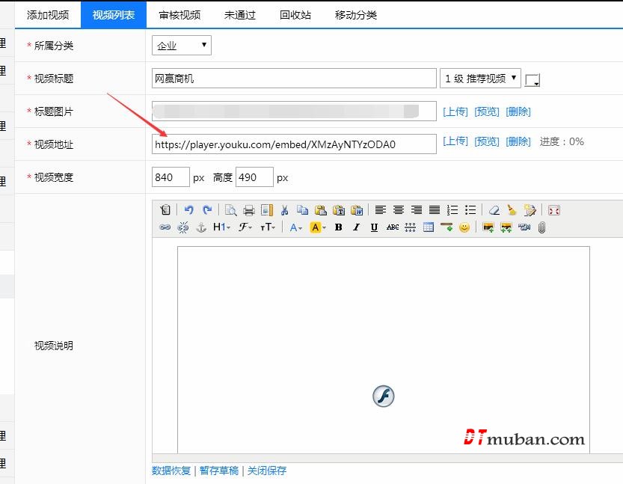Insert an anchor using the anchor icon
Image resolution: width=623 pixels, height=484 pixels.
coord(201,227)
